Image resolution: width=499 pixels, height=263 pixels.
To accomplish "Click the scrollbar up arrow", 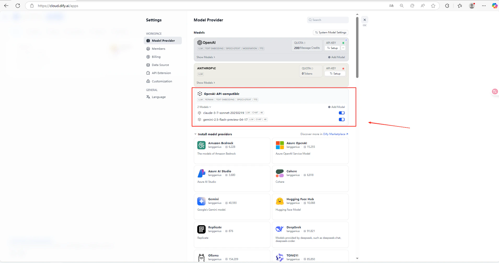I will (357, 14).
